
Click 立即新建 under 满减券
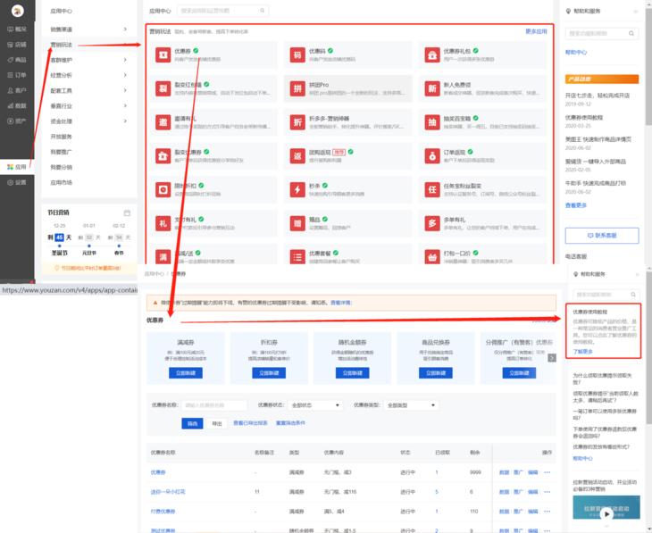click(186, 373)
